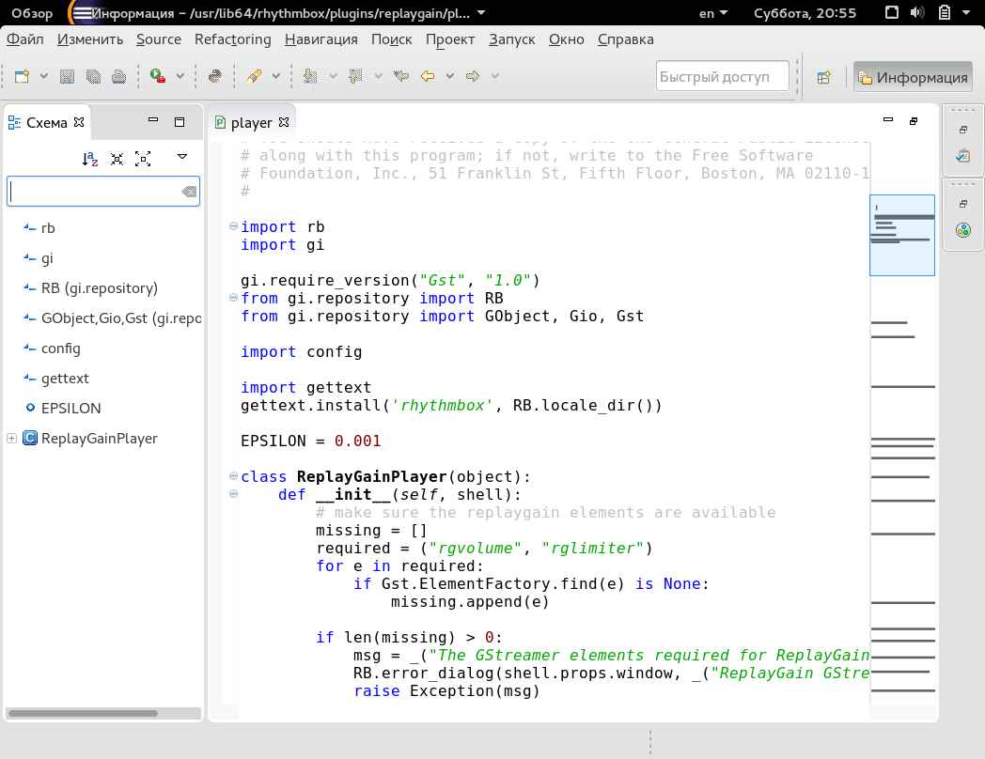Click the Next Annotation down-arrow icon
This screenshot has width=985, height=759.
coord(310,77)
